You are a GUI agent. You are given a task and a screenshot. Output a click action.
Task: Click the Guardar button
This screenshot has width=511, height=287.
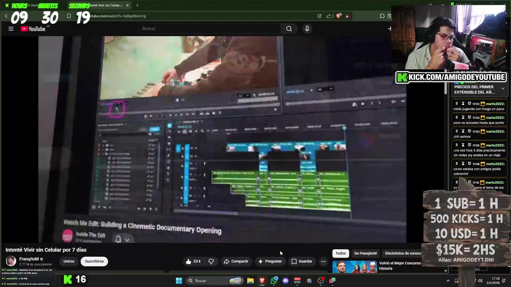302,261
